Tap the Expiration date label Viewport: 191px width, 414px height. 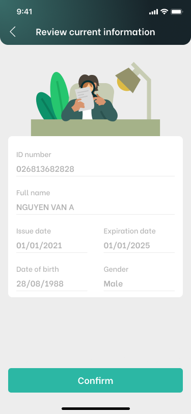click(x=129, y=231)
